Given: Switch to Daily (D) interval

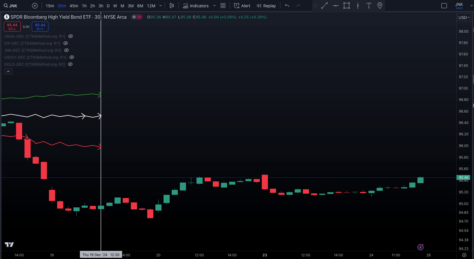Looking at the screenshot, I should [108, 6].
